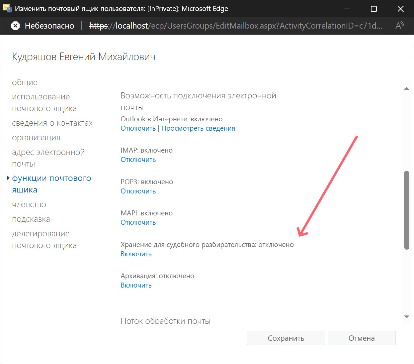
Task: Enable litigation hold via 'Включить' link
Action: point(136,254)
